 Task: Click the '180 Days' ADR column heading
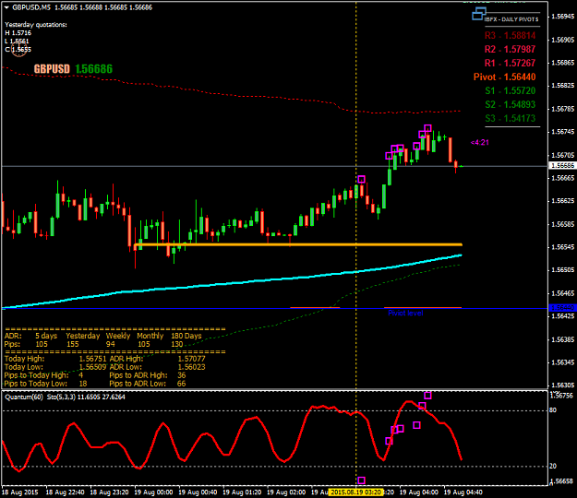(x=186, y=336)
